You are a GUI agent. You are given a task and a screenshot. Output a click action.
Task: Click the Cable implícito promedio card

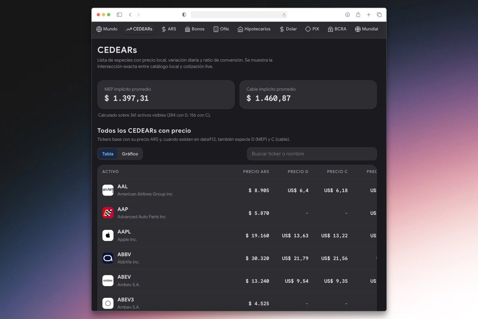[x=308, y=95]
